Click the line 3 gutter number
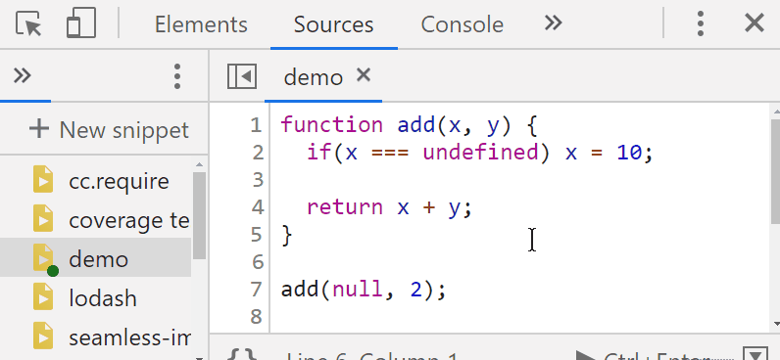 [x=257, y=180]
